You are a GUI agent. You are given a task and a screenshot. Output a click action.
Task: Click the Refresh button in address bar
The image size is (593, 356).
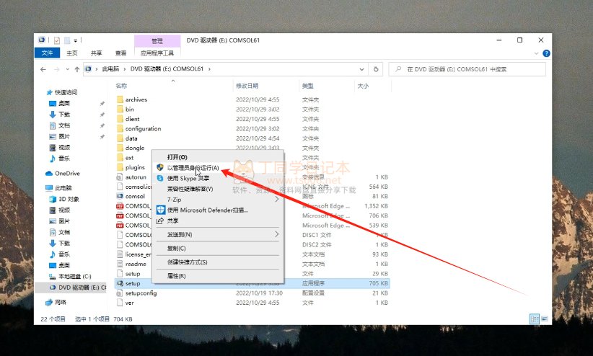point(376,69)
